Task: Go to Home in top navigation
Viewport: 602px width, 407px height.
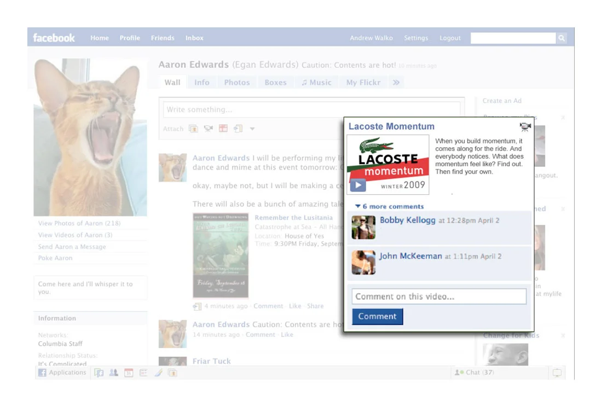Action: click(x=100, y=38)
